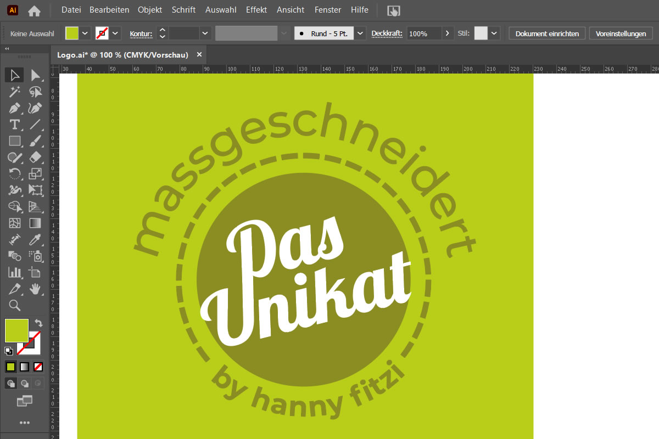659x439 pixels.
Task: Set fill to None mode button
Action: point(38,367)
